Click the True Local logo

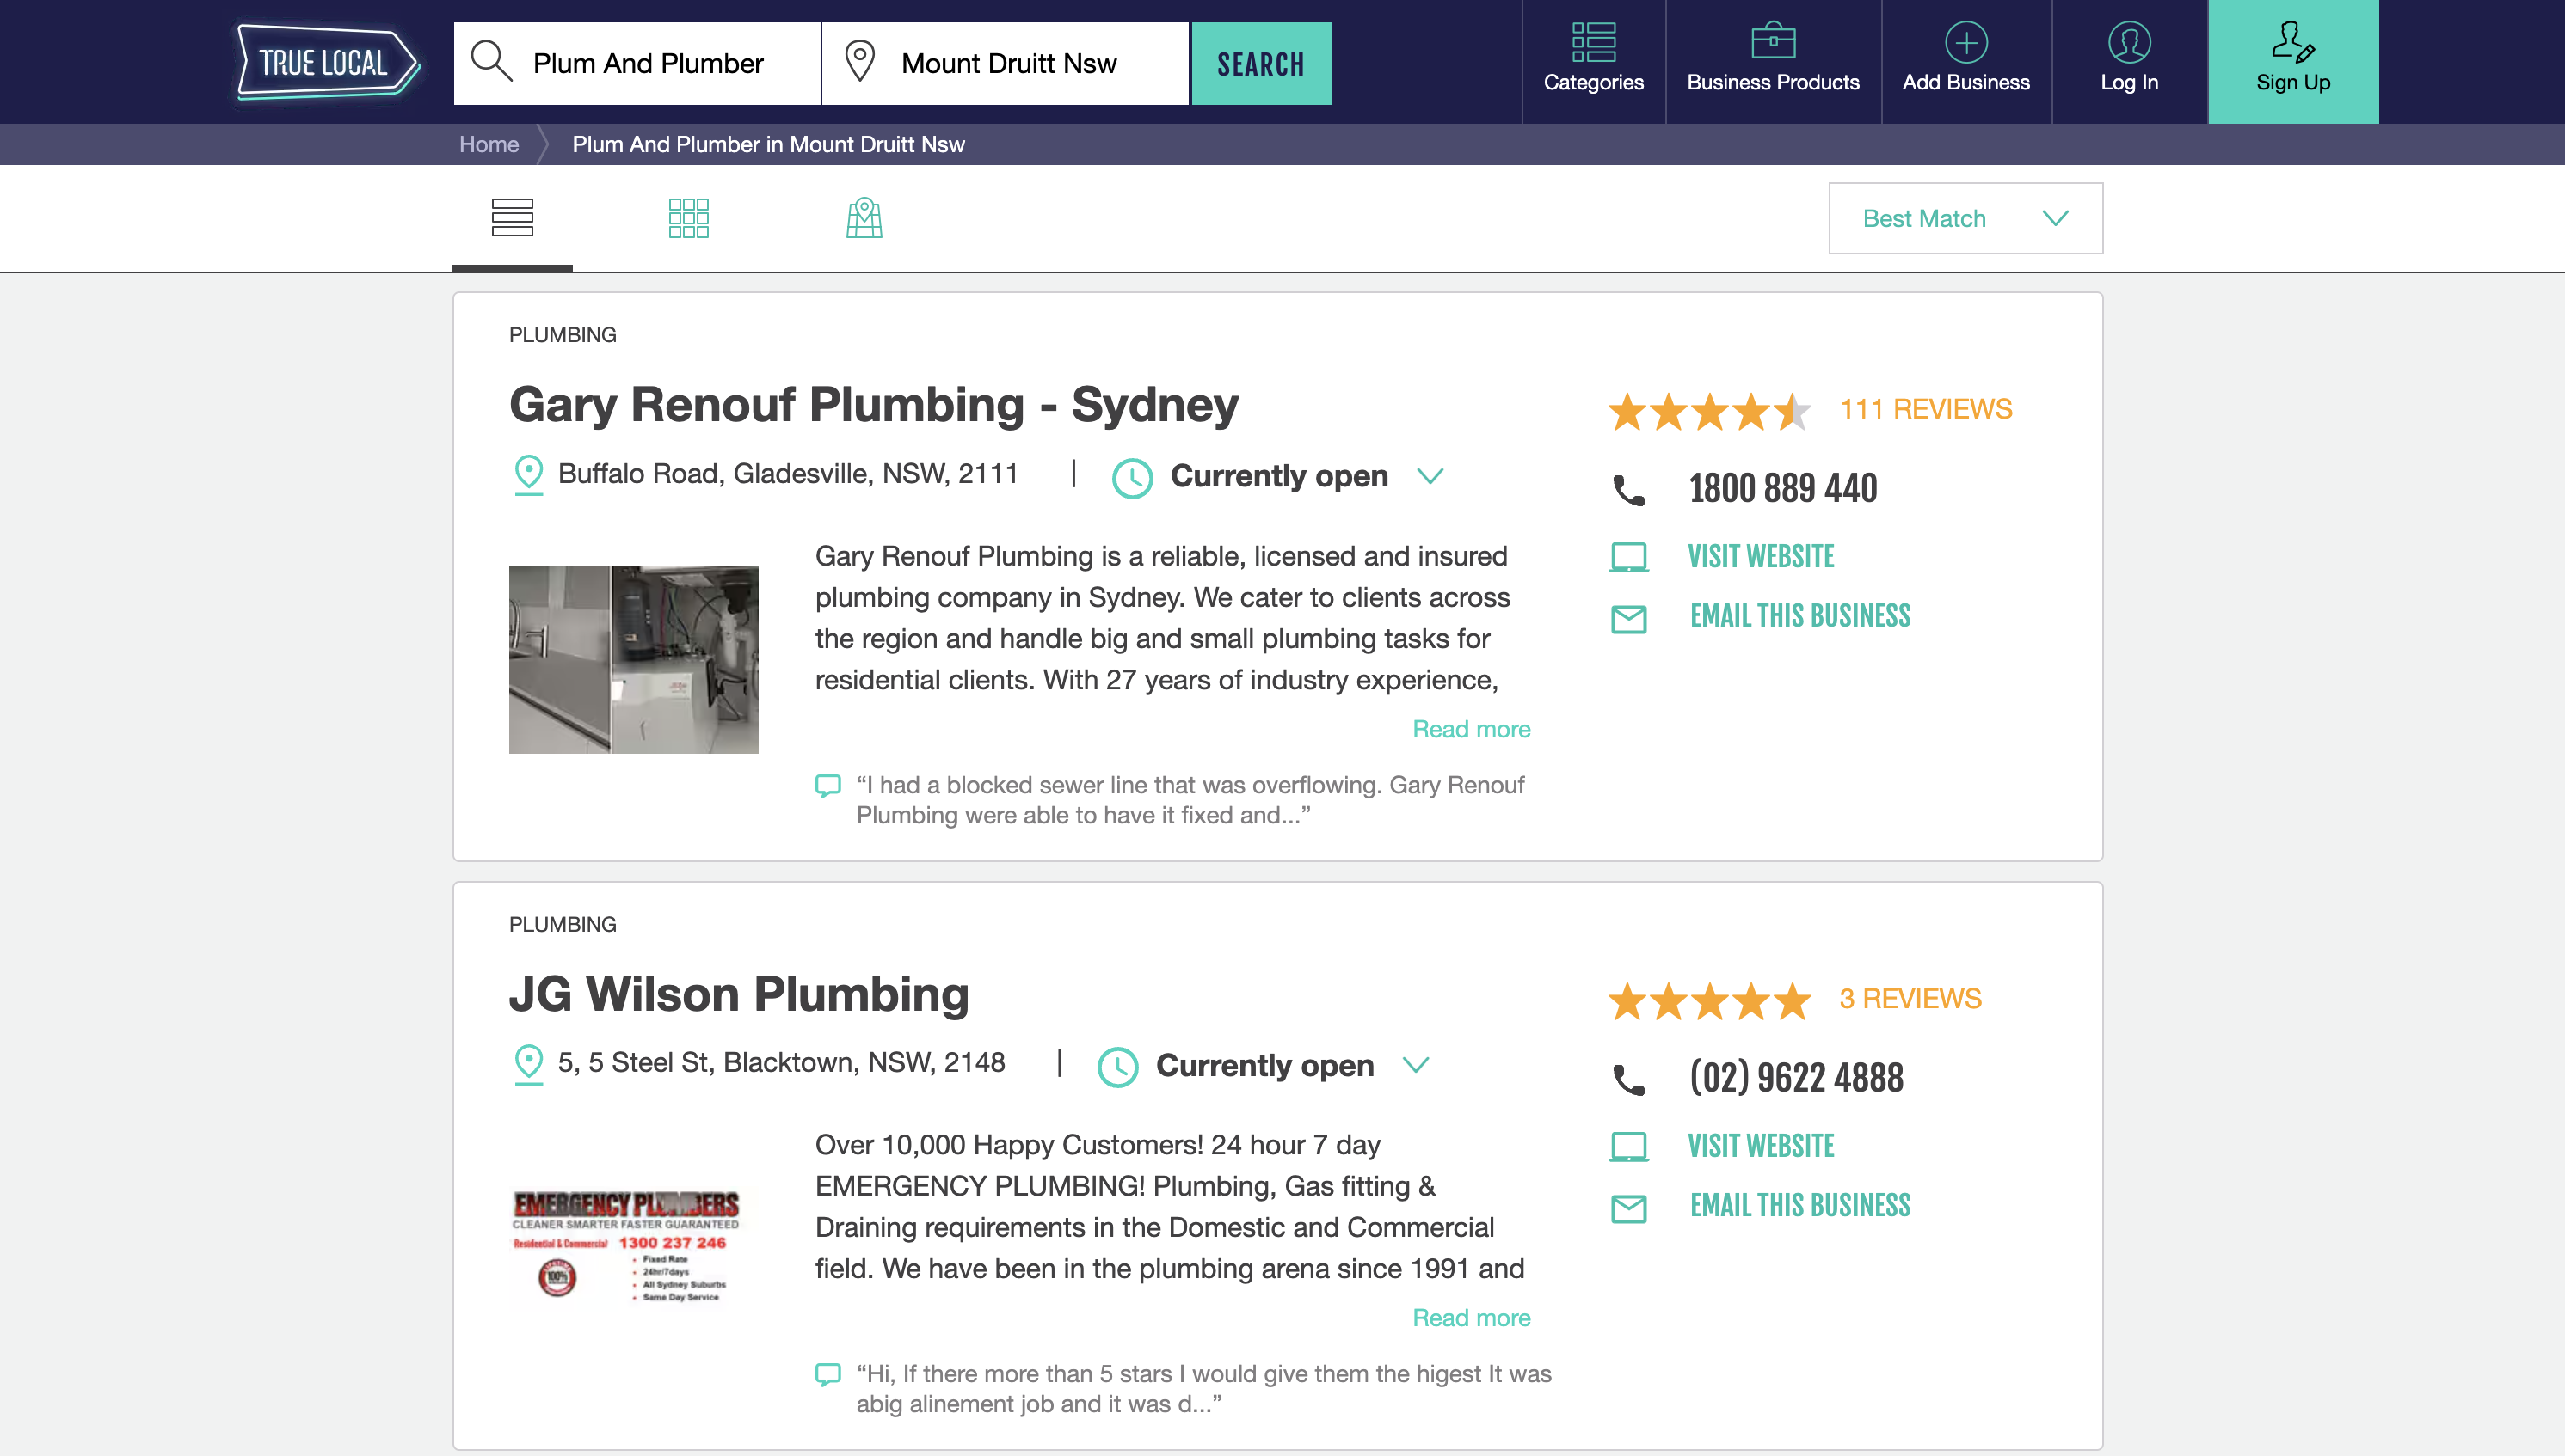(x=325, y=63)
